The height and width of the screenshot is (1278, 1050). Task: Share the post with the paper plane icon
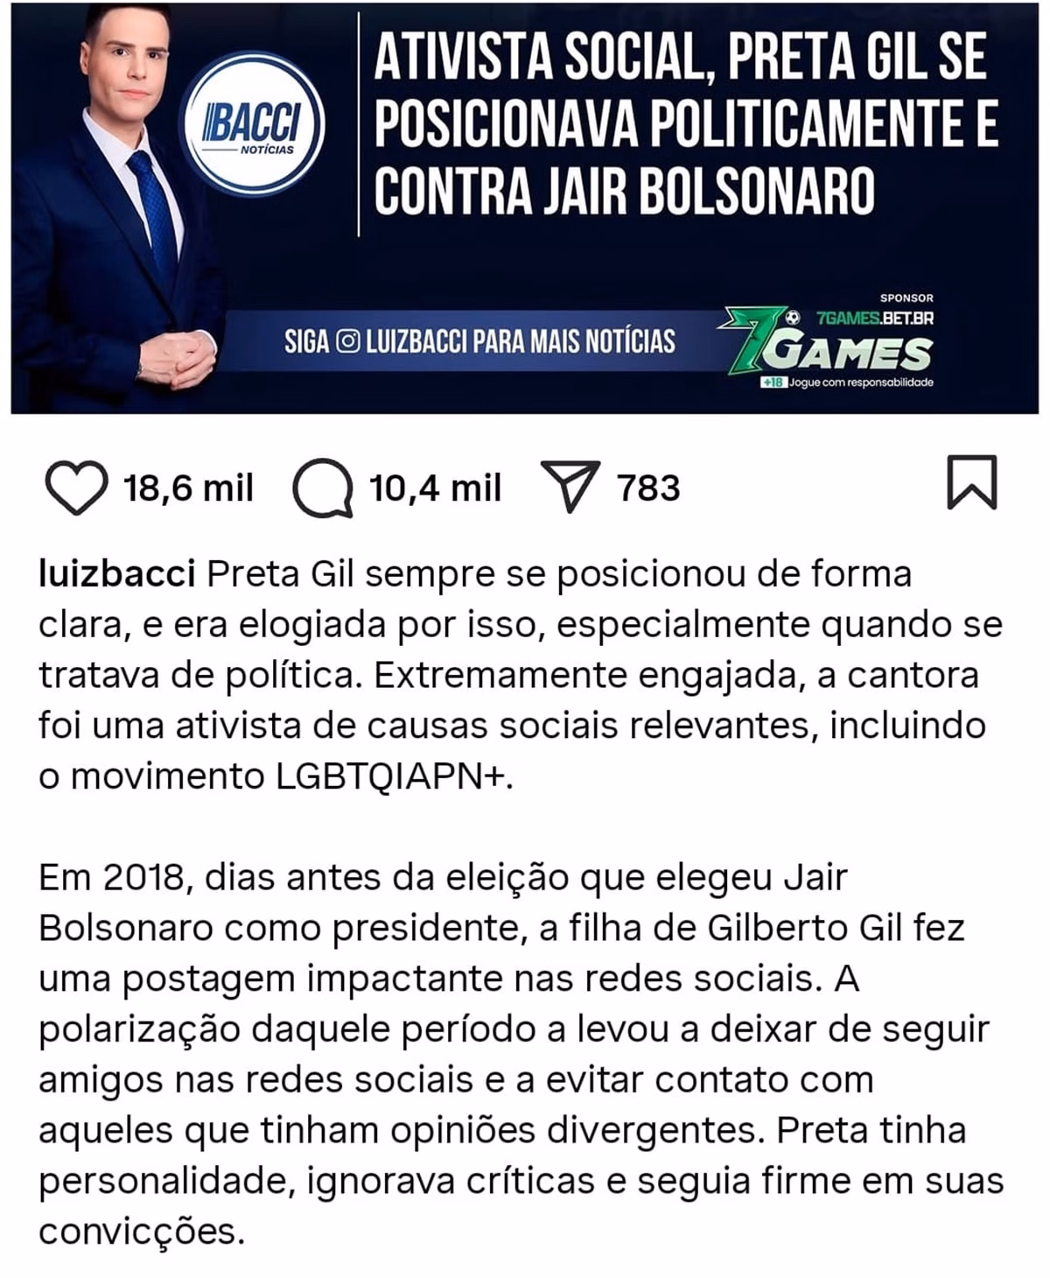pos(571,485)
